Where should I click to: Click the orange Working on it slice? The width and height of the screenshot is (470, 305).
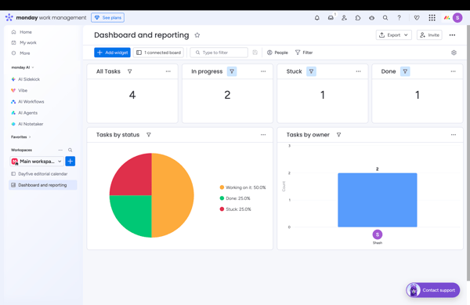[x=174, y=195]
